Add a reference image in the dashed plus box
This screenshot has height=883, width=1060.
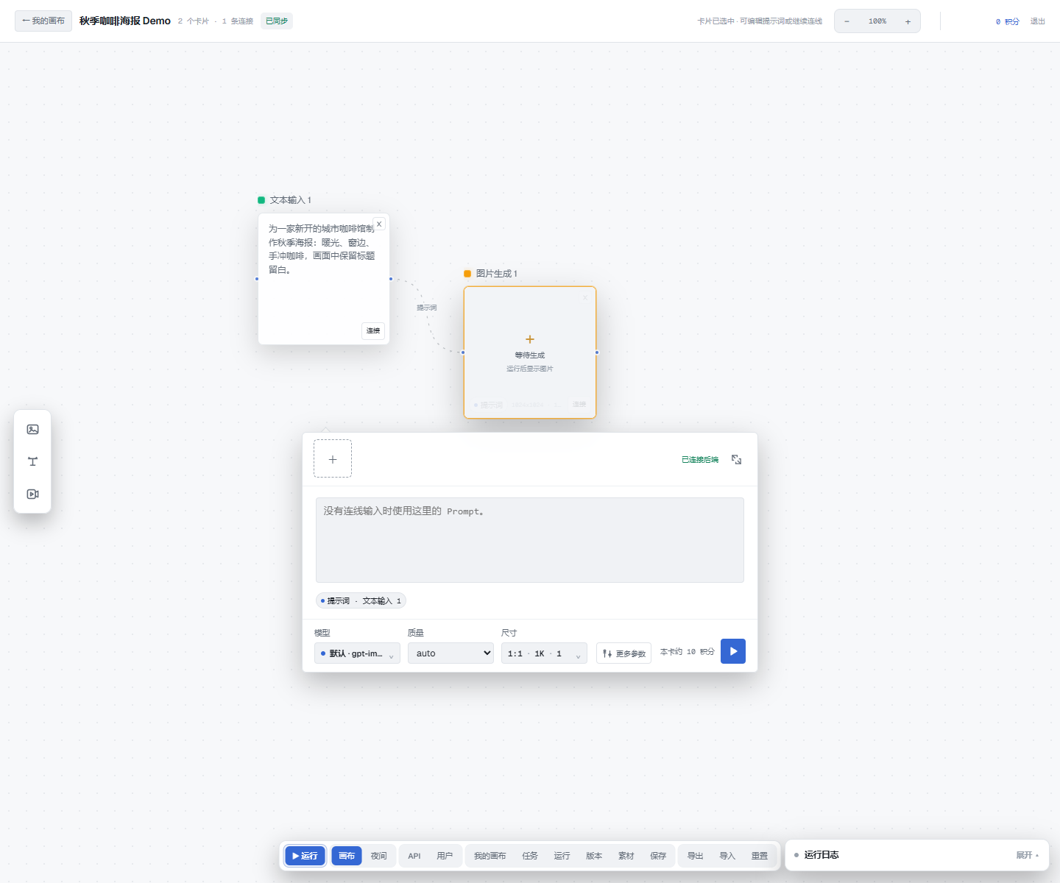point(333,459)
